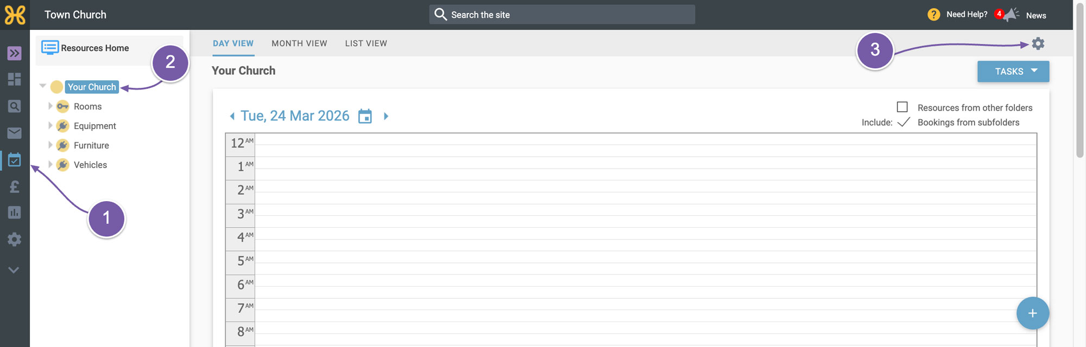Click the Furniture plug icon
1086x347 pixels.
point(63,145)
